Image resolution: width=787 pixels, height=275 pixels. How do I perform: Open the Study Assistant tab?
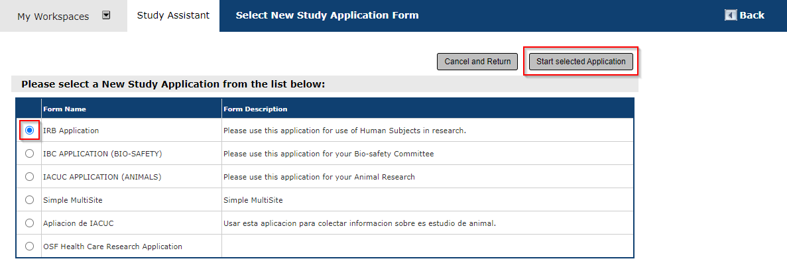click(173, 15)
